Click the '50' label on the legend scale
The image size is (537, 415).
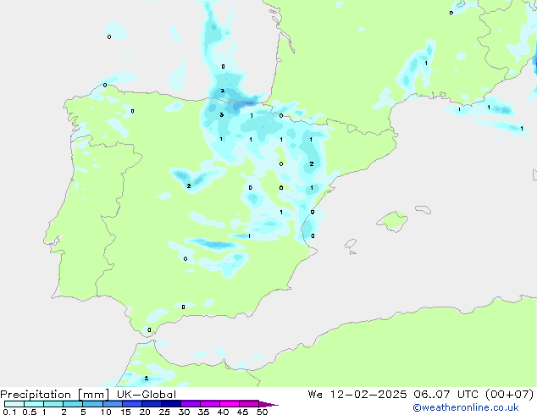[262, 412]
